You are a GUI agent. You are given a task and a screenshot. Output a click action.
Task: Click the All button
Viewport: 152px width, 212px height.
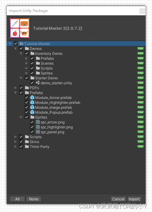tap(17, 199)
